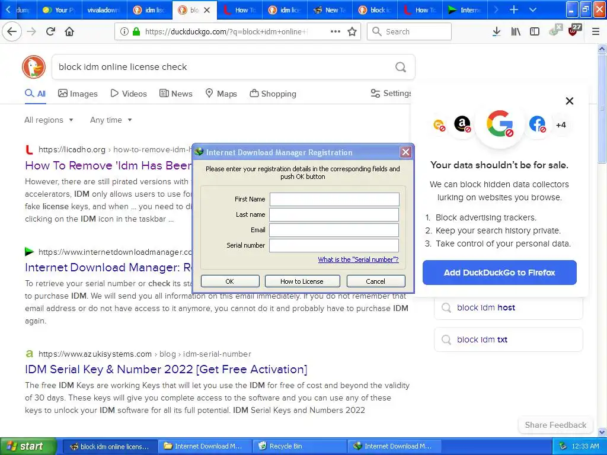Image resolution: width=607 pixels, height=455 pixels.
Task: Dismiss the DuckDuckGo promo with the X
Action: pos(570,101)
